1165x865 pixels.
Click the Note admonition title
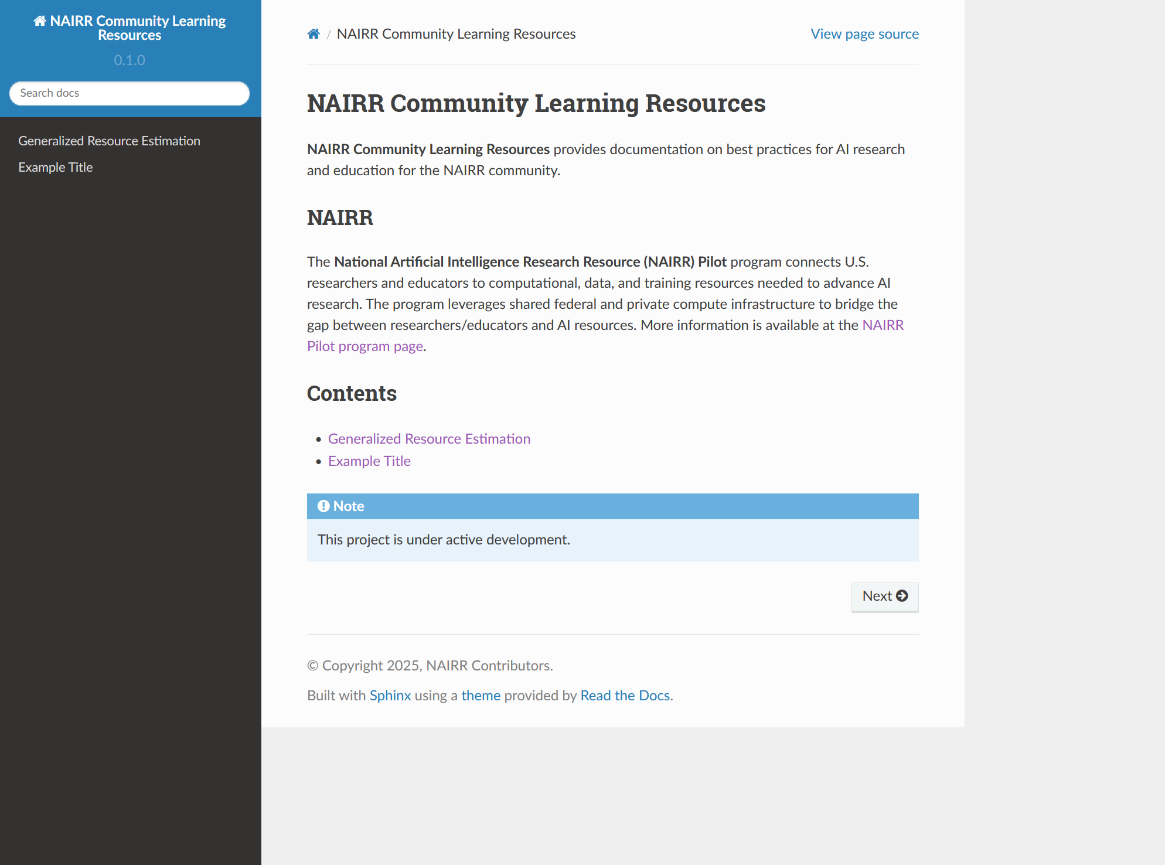(x=613, y=506)
